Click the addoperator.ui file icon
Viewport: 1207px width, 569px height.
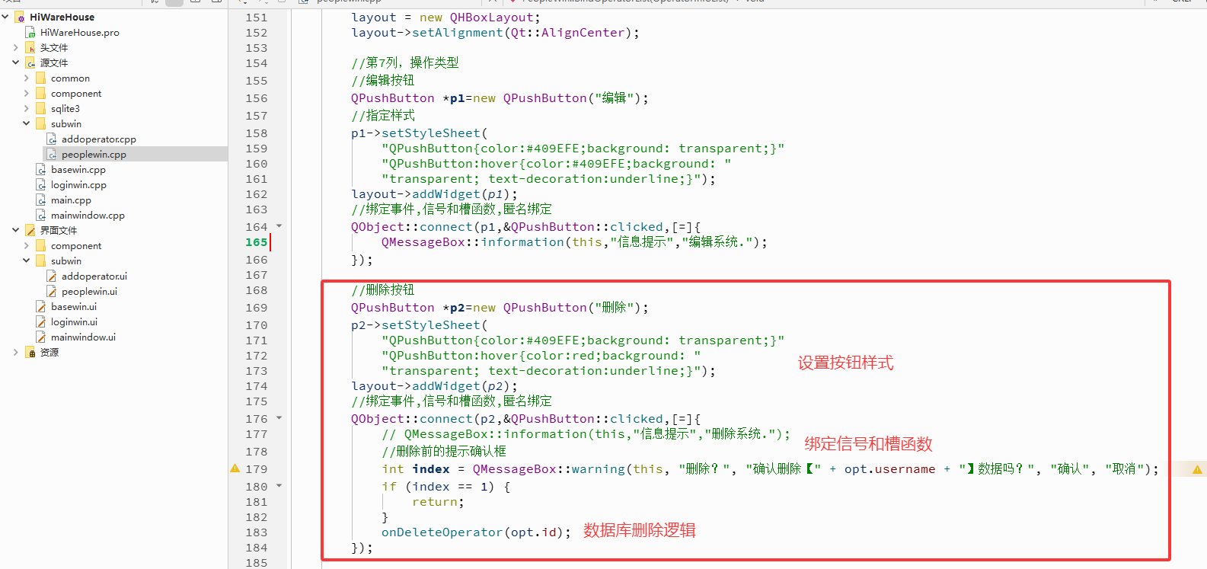click(x=52, y=276)
